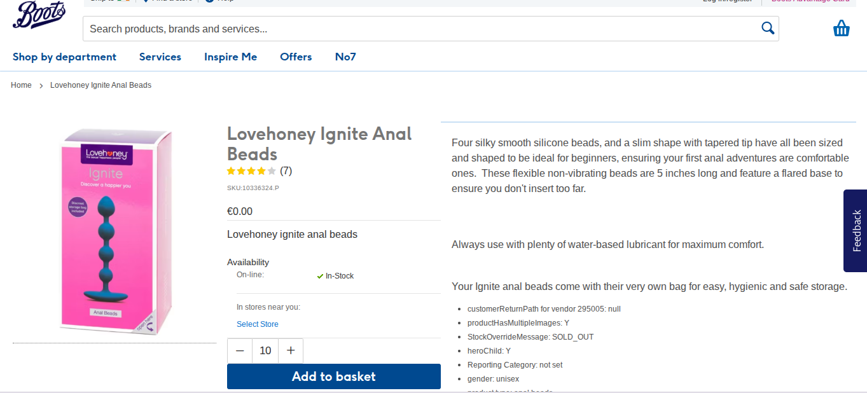867x393 pixels.
Task: Click the product box image
Action: click(x=116, y=232)
